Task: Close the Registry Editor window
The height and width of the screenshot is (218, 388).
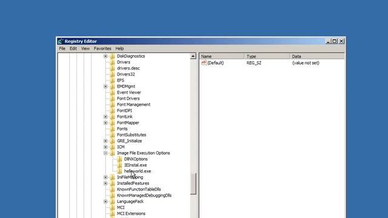Action: pos(341,41)
